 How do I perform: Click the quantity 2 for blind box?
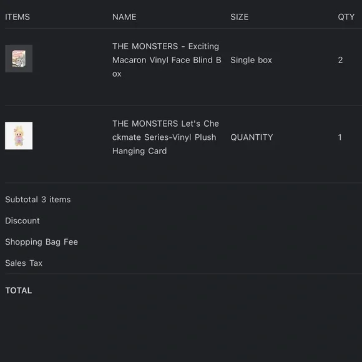[340, 60]
